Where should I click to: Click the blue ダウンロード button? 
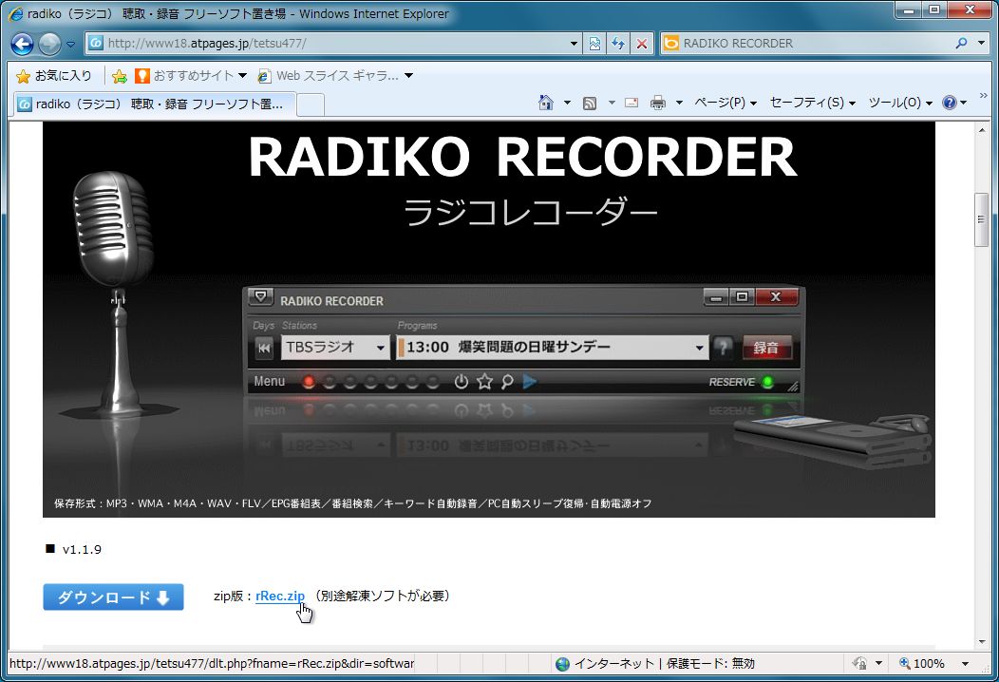[x=113, y=597]
